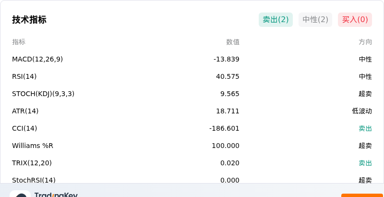
Task: Select the STOCH(KDJ)(9,3,3) row
Action: (x=192, y=94)
